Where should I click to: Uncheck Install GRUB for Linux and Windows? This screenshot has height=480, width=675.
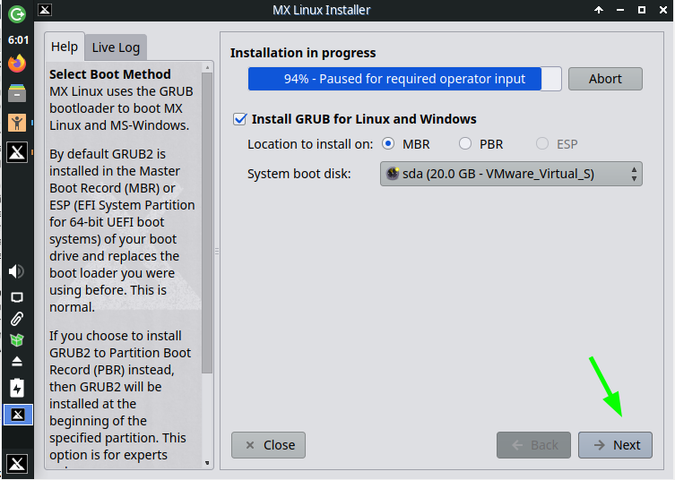click(x=239, y=119)
